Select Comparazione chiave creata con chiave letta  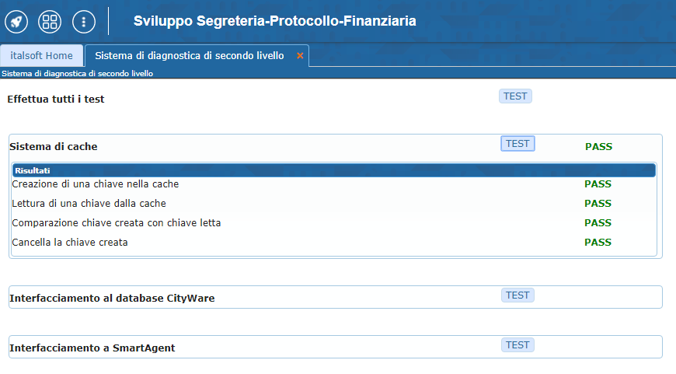pyautogui.click(x=117, y=223)
